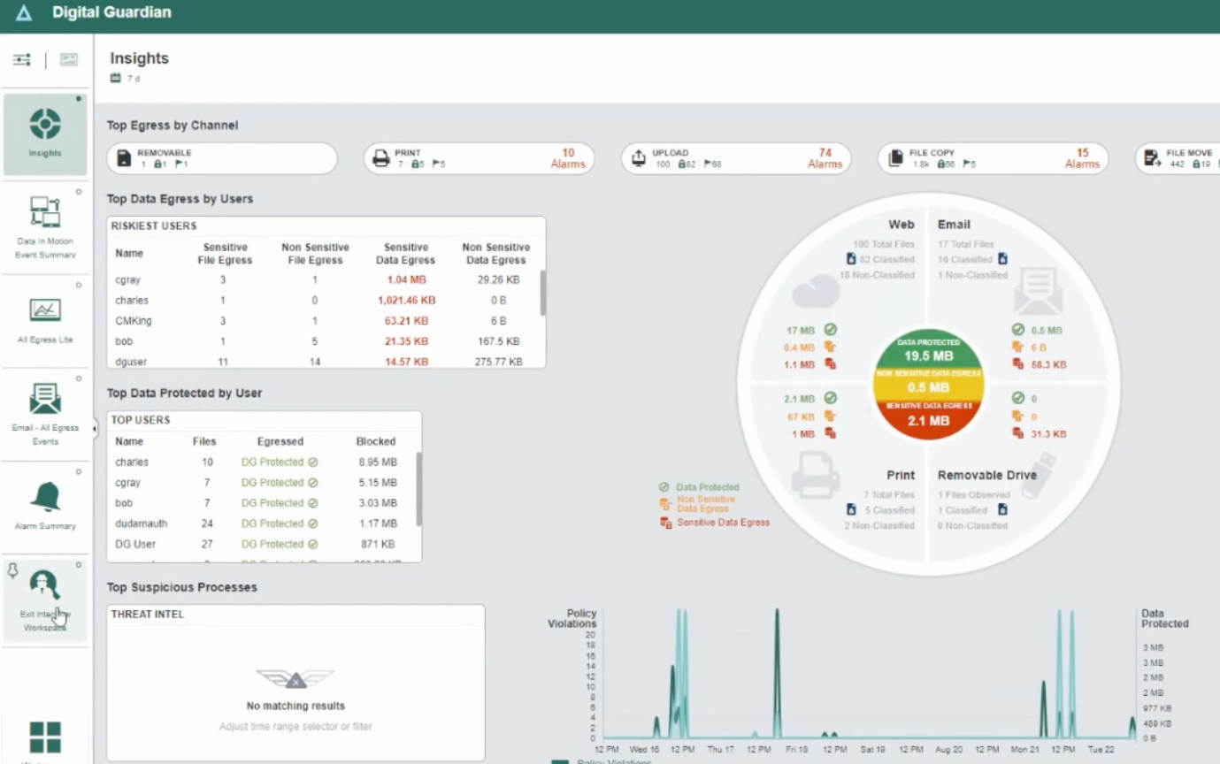The height and width of the screenshot is (764, 1220).
Task: Click the 74 Alarms link in Upload
Action: point(825,158)
